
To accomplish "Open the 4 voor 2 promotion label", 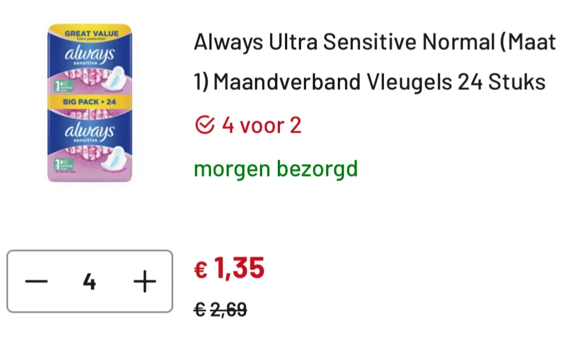I will point(261,126).
